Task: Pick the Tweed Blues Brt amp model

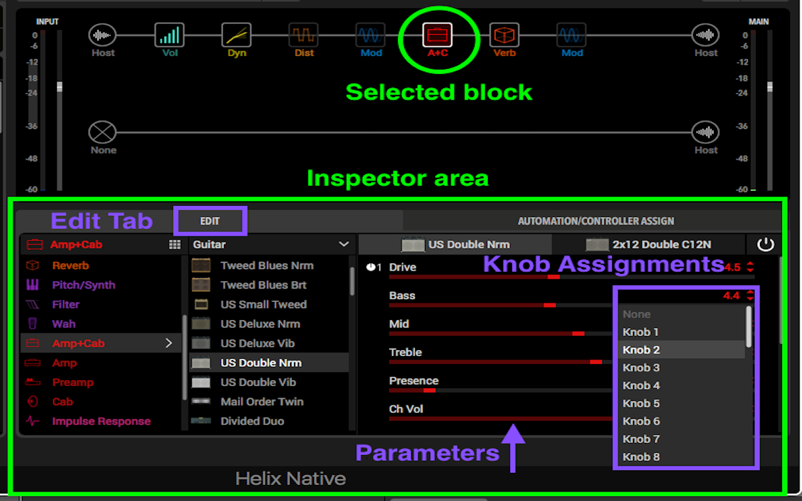Action: point(269,285)
